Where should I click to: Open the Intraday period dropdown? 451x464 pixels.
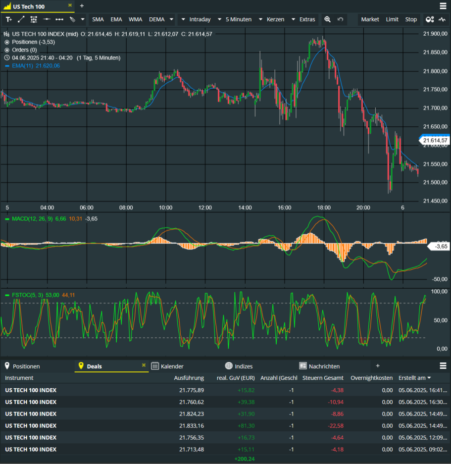(x=196, y=19)
